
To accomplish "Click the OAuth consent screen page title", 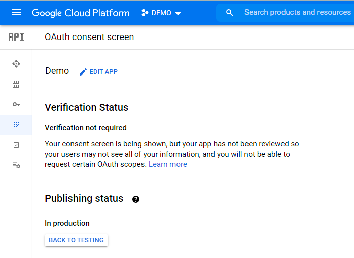I will pos(89,37).
